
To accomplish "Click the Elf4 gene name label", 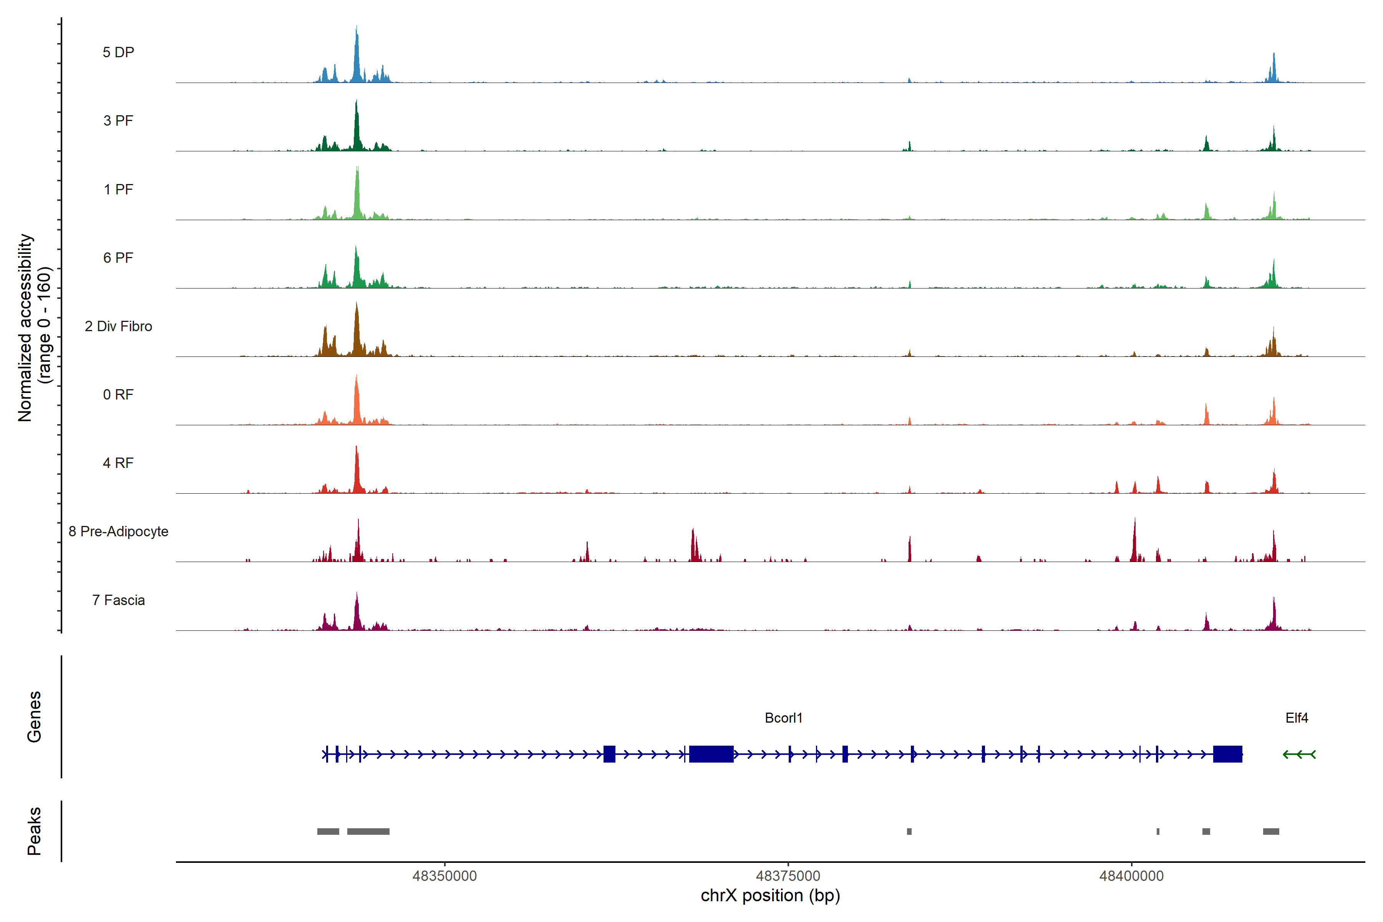I will pyautogui.click(x=1297, y=718).
